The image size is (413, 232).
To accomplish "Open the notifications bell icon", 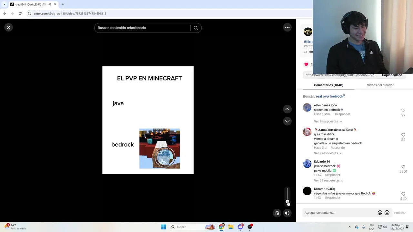I will pos(407,227).
